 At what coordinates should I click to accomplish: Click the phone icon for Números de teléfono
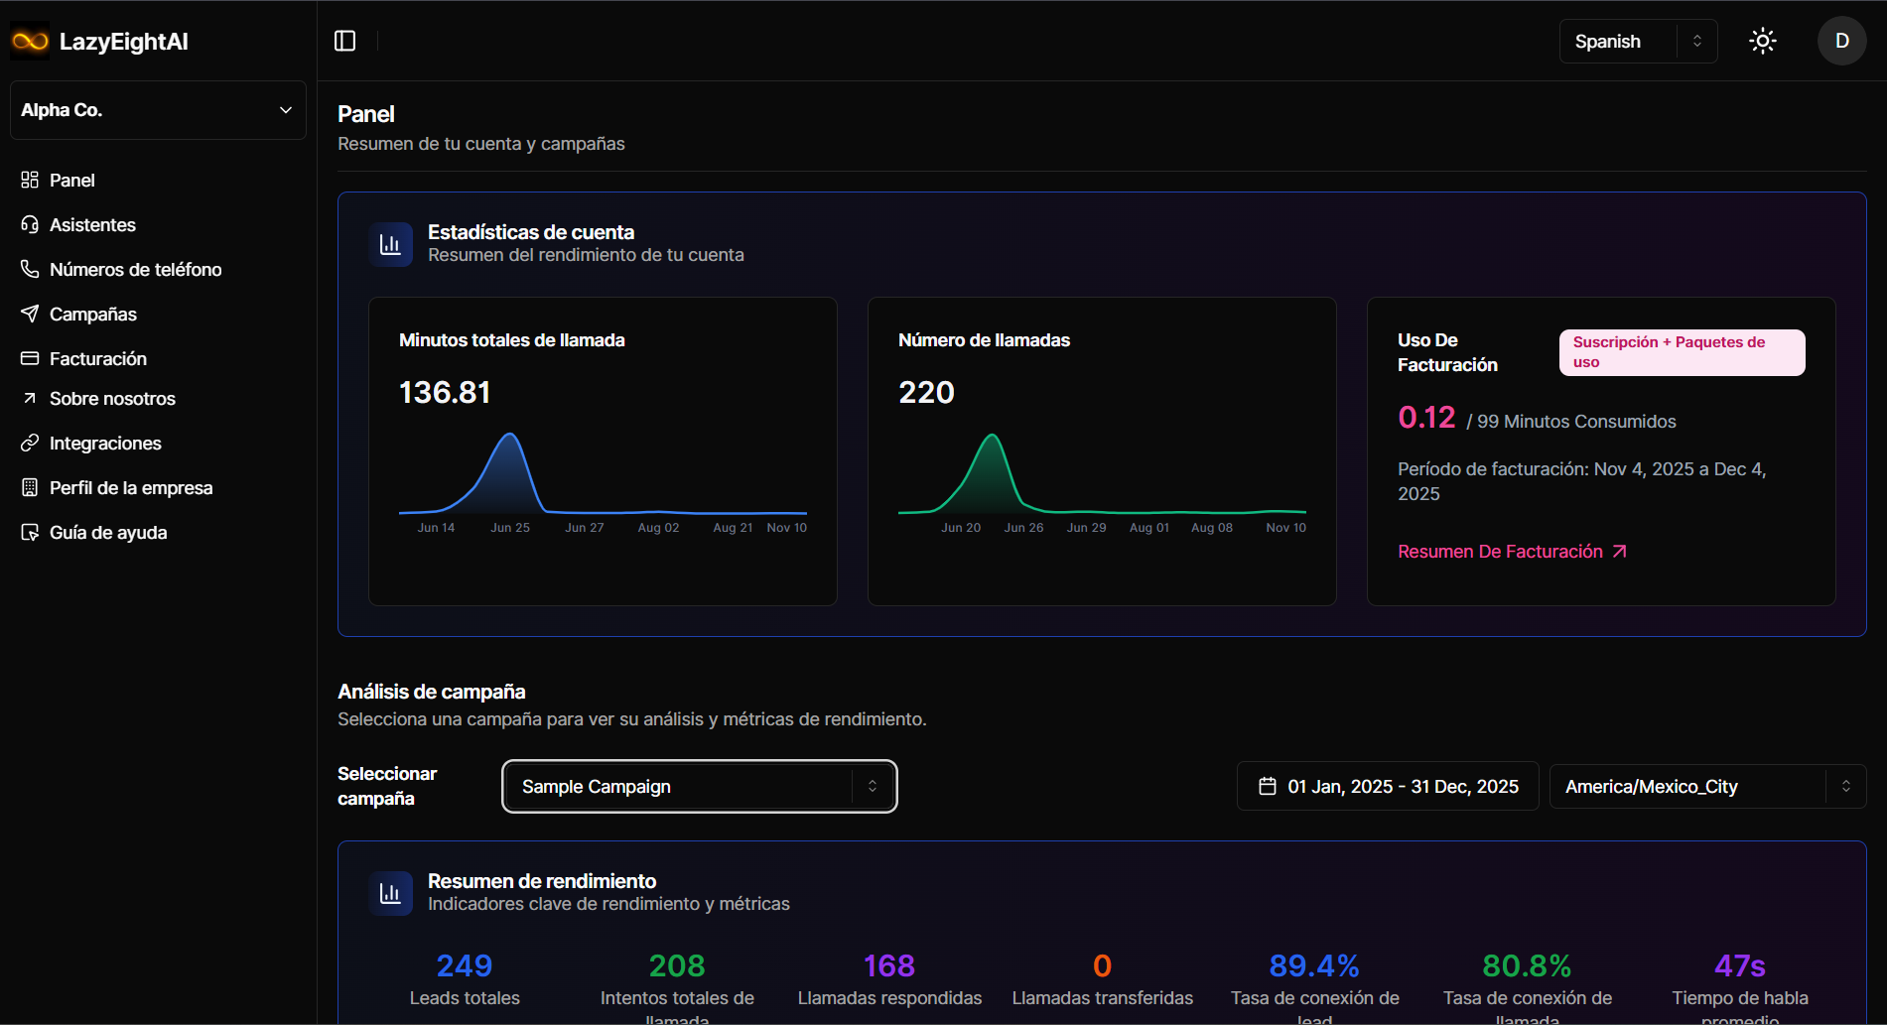coord(30,269)
